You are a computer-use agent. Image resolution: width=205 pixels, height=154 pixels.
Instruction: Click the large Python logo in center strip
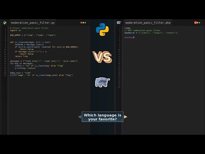pos(102,30)
